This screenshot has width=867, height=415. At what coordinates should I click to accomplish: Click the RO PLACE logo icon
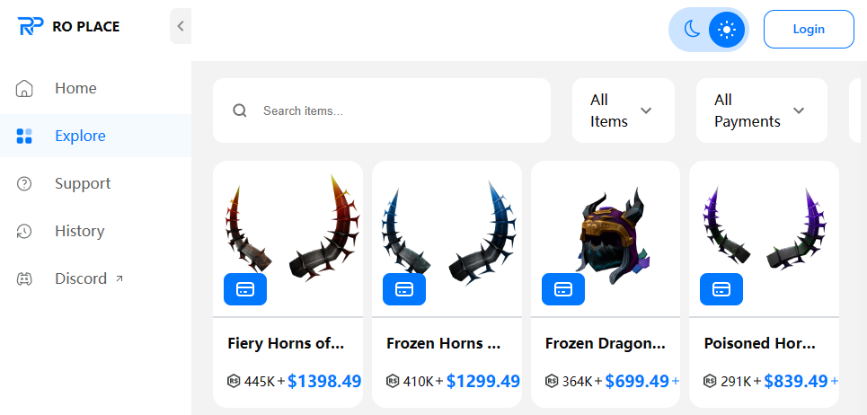click(30, 26)
